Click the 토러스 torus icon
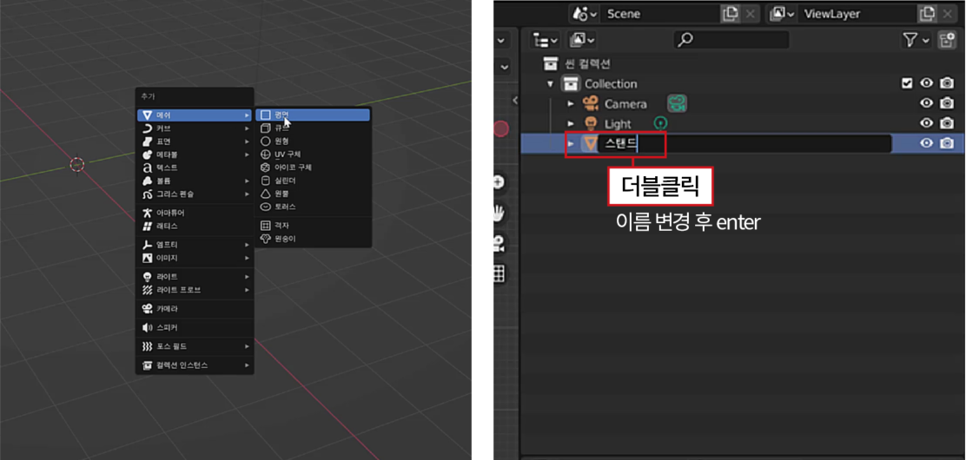This screenshot has width=966, height=460. tap(266, 207)
